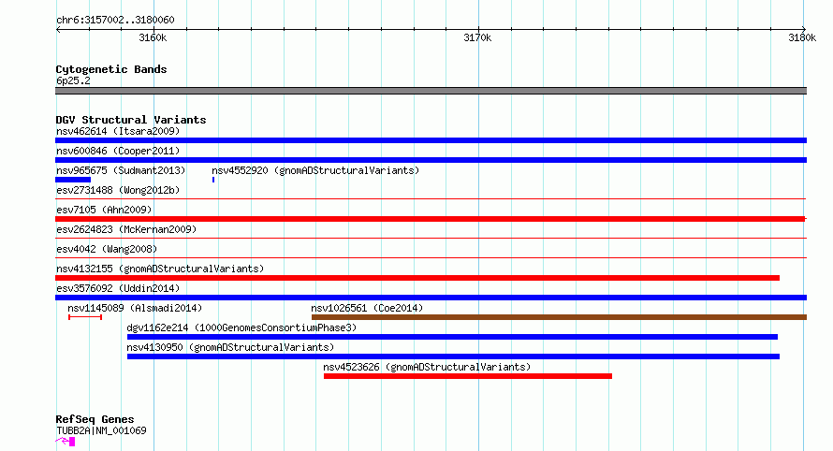833x451 pixels.
Task: Select the esv7105 (Ahn2009) red bar
Action: point(431,219)
